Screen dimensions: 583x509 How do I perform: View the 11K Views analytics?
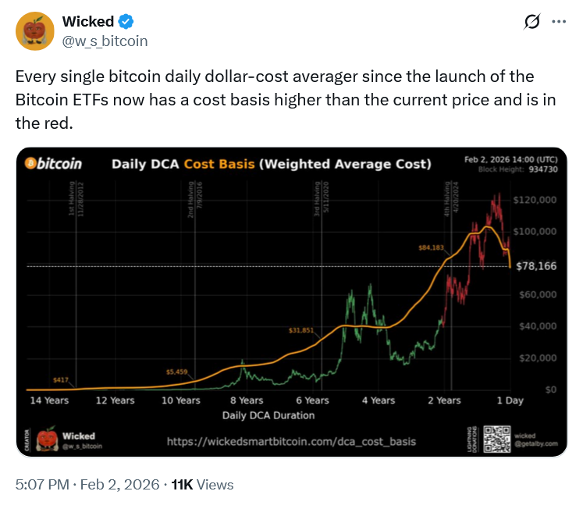(x=202, y=485)
